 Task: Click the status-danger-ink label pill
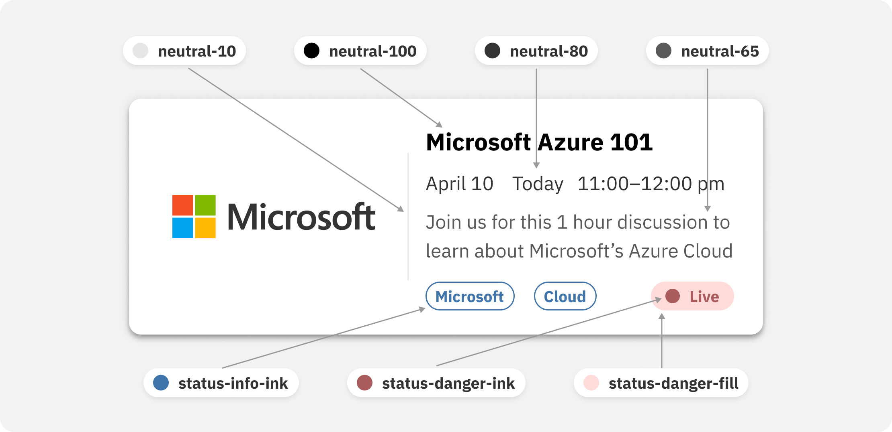pyautogui.click(x=436, y=383)
